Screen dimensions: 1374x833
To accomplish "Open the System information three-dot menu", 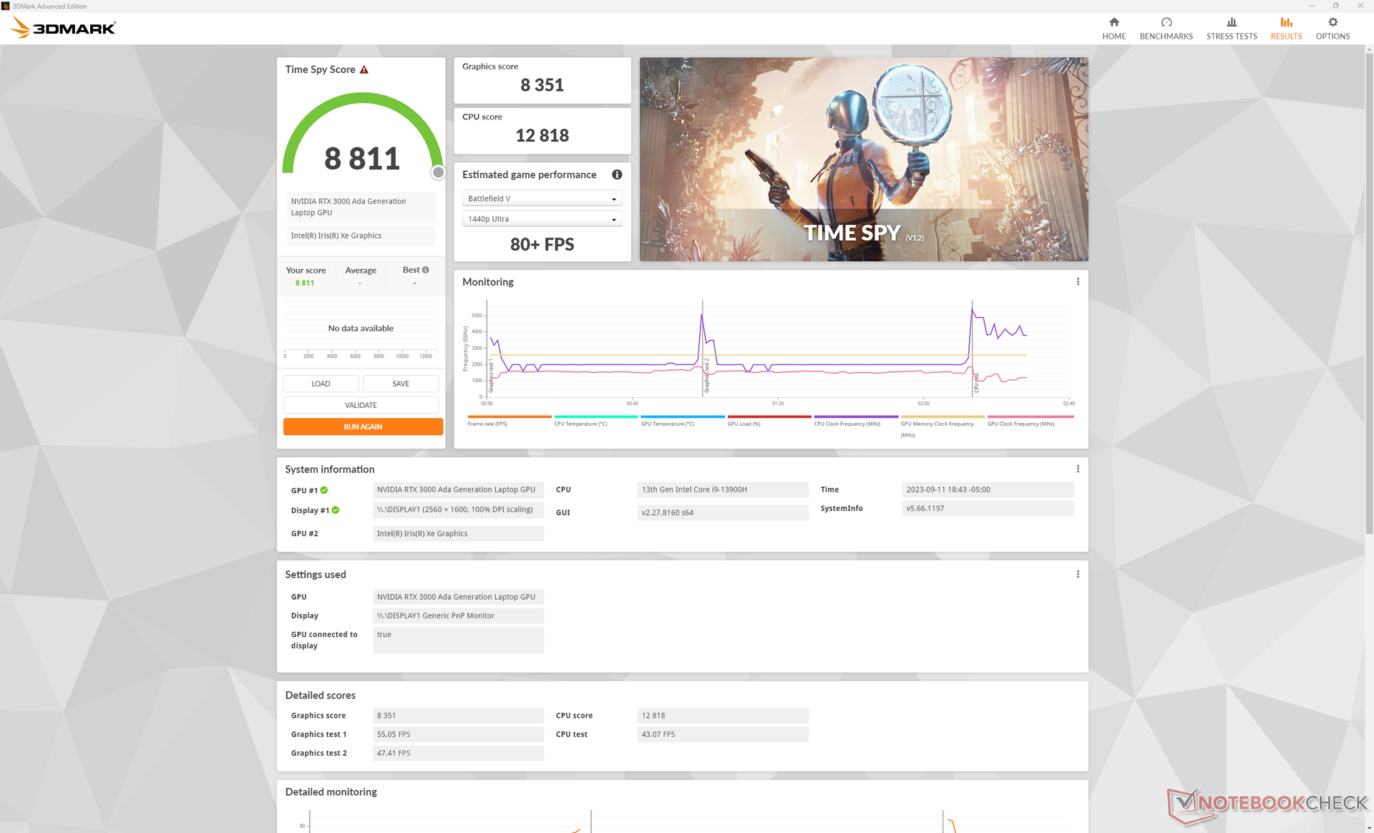I will pos(1078,469).
